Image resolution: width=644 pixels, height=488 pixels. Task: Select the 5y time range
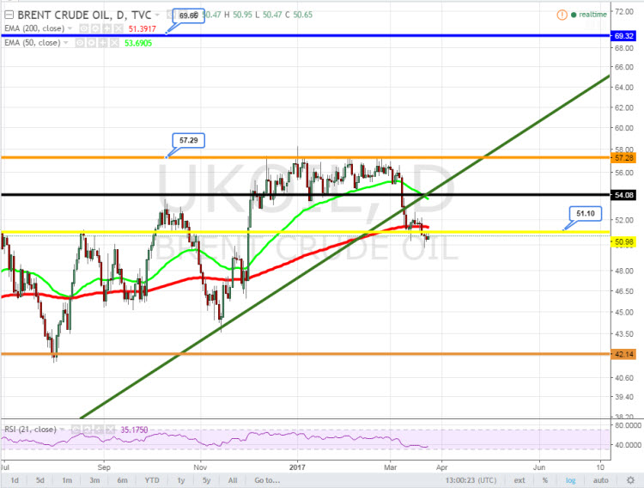pos(206,480)
